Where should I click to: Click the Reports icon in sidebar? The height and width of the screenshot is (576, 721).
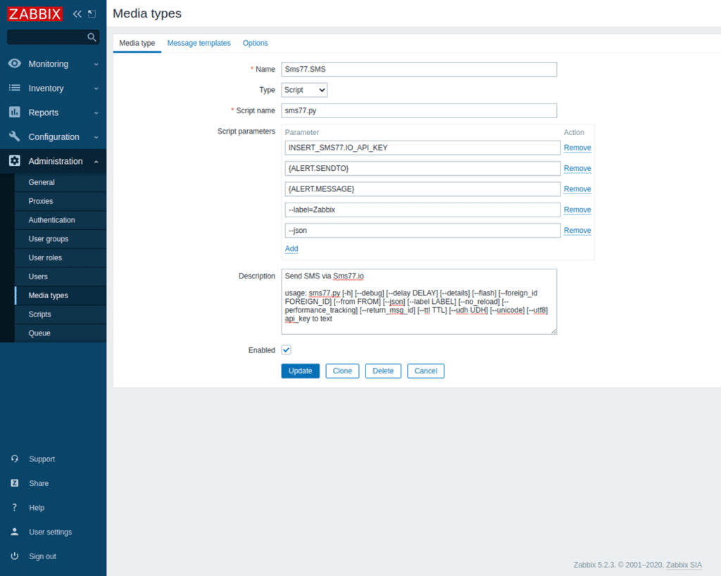pos(15,112)
